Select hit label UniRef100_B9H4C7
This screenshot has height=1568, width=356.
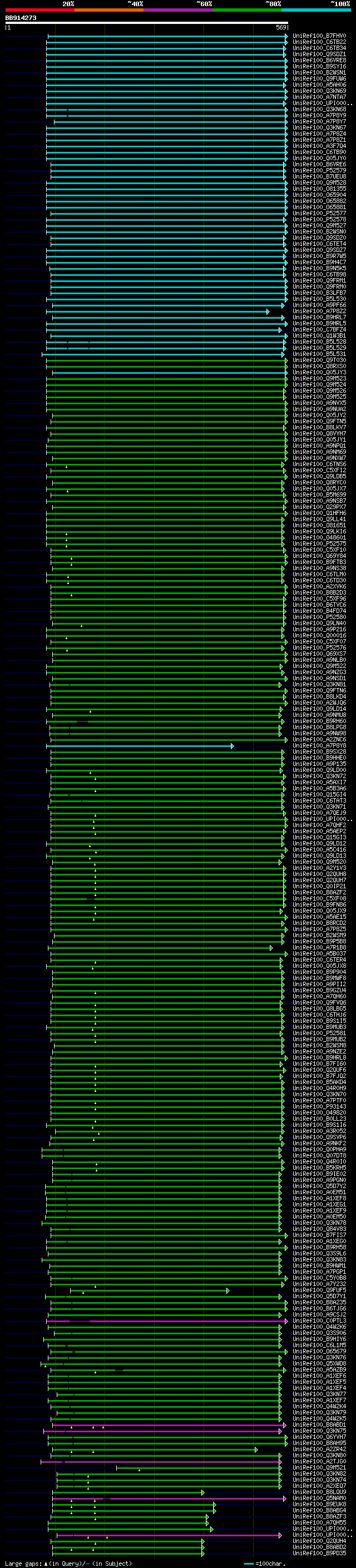319,263
